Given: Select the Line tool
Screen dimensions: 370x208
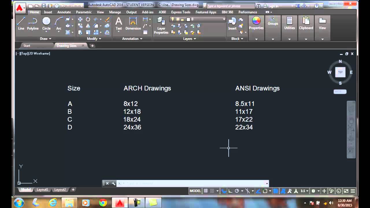Looking at the screenshot, I should click(21, 24).
